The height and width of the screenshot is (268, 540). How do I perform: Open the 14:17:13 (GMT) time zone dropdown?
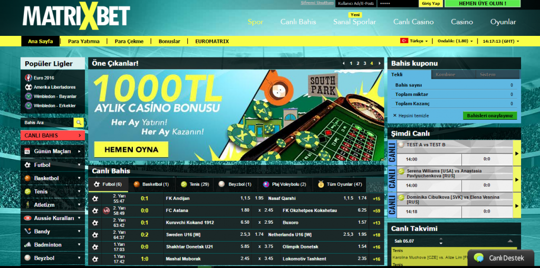tap(501, 41)
